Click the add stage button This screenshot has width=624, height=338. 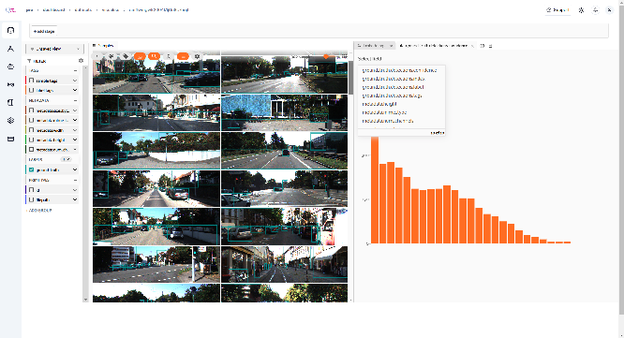[x=44, y=31]
